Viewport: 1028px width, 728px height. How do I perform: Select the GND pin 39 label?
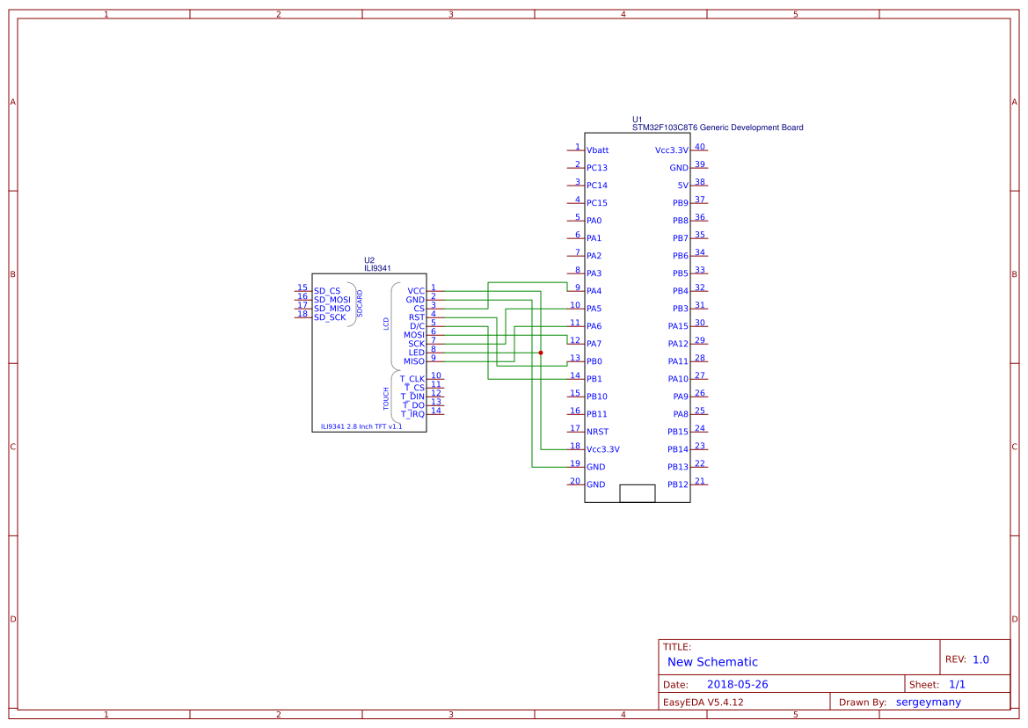681,167
